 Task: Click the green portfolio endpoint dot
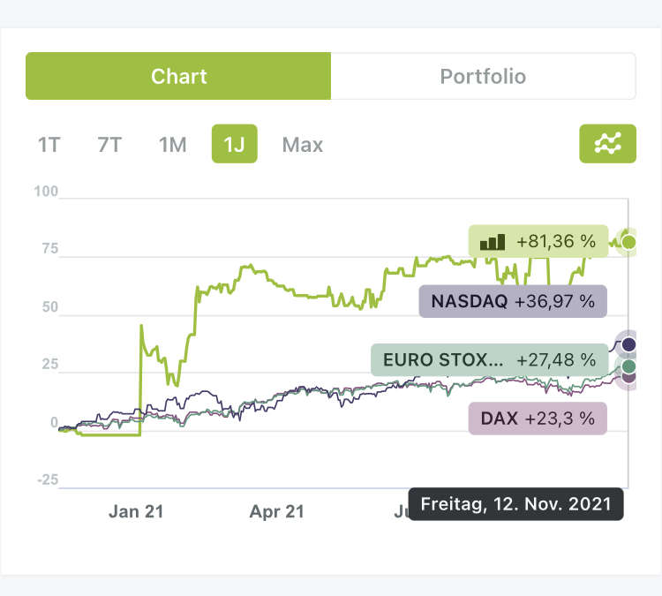coord(628,242)
